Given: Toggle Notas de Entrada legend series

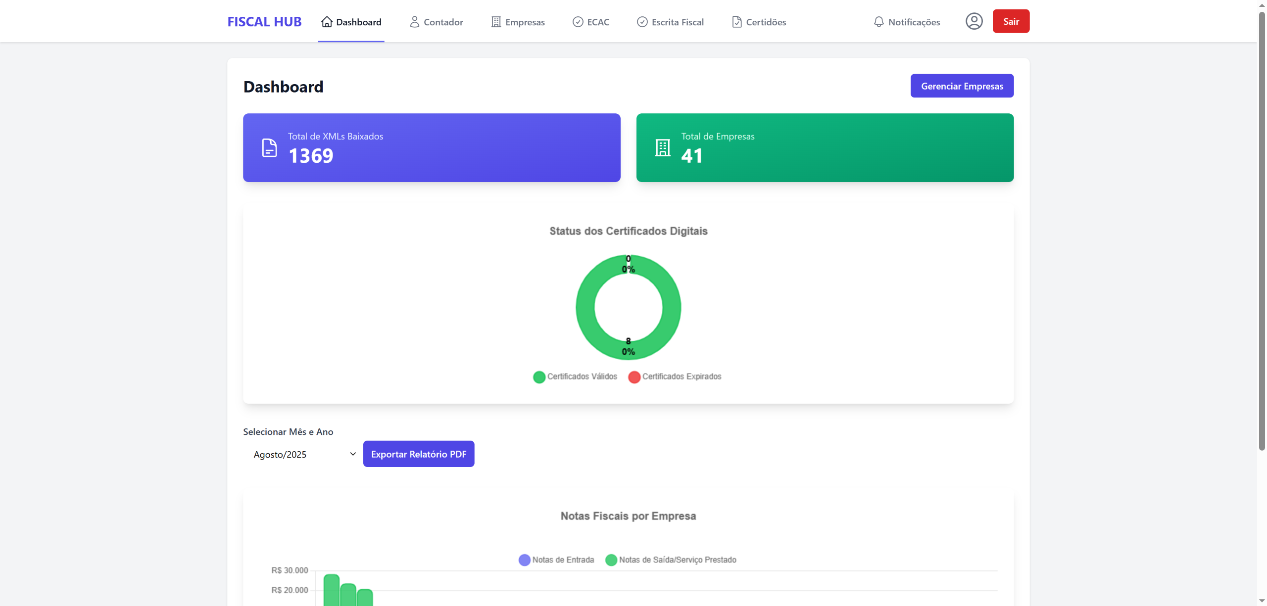Looking at the screenshot, I should click(556, 560).
